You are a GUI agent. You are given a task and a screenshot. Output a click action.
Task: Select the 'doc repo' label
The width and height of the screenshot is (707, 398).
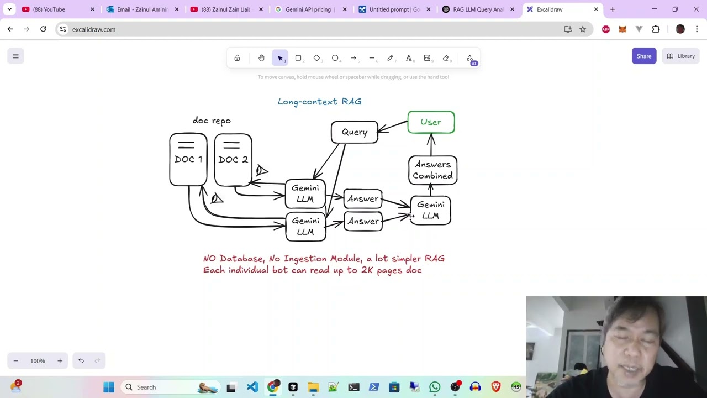(212, 121)
